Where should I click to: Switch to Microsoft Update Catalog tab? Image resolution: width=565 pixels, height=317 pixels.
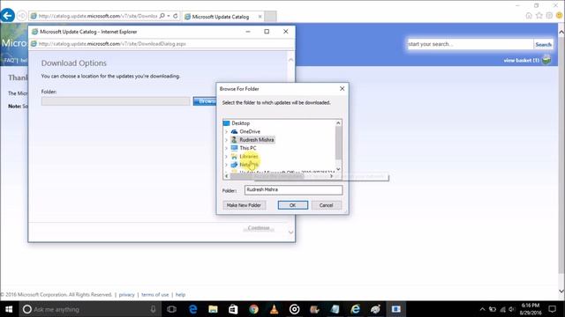point(220,17)
